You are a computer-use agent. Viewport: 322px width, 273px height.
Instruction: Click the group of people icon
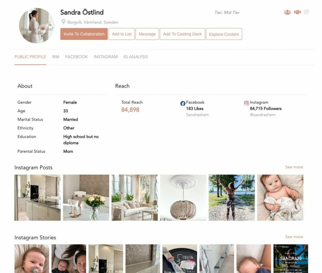[287, 12]
